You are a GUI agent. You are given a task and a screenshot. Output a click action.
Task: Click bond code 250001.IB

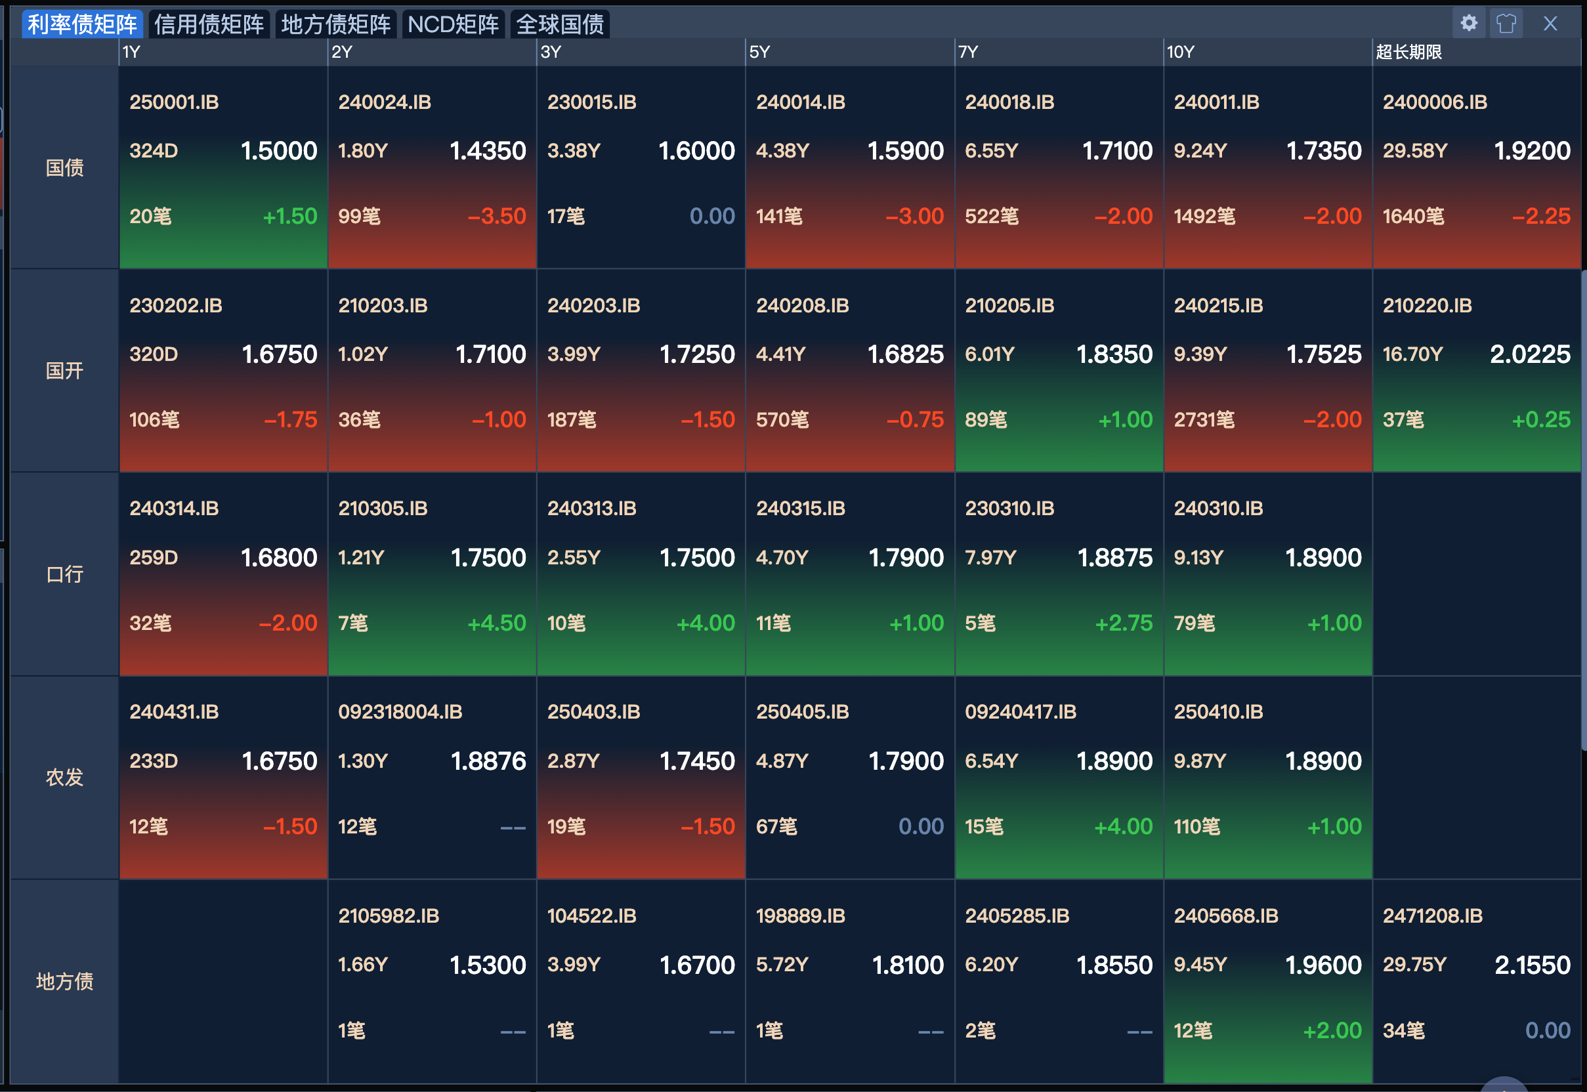[x=174, y=102]
